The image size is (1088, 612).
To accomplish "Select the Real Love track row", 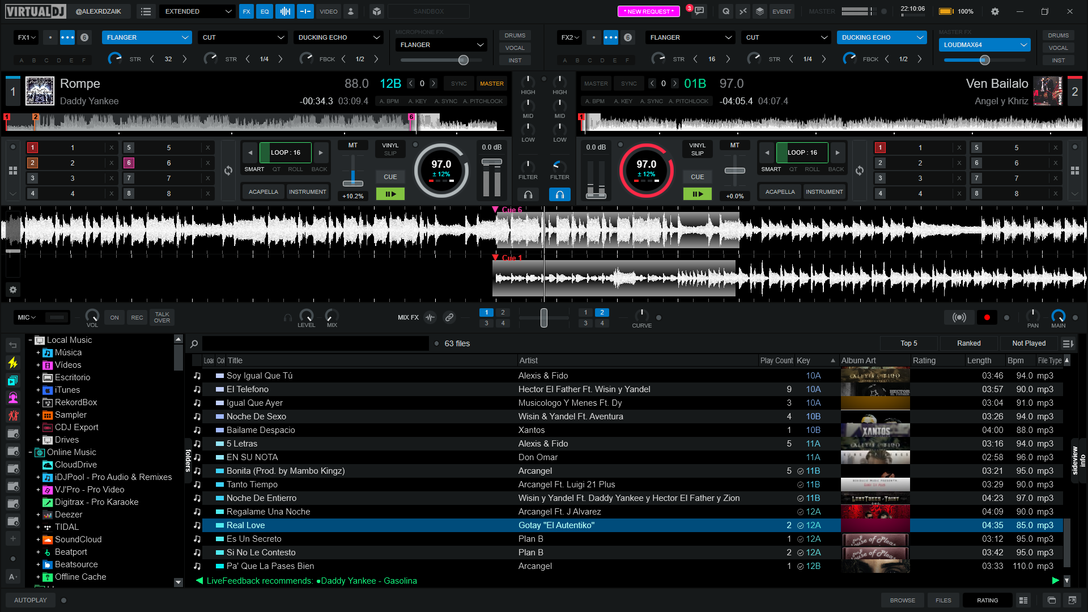I will [627, 525].
